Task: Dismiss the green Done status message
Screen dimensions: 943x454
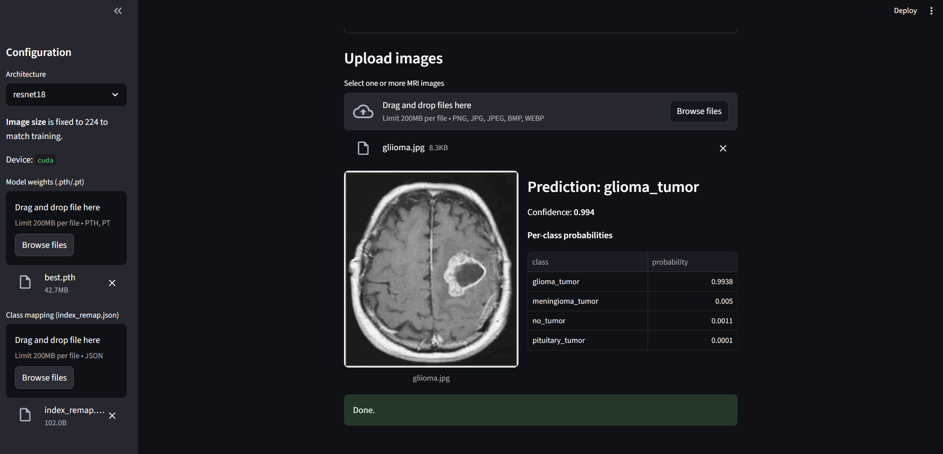Action: coord(540,410)
